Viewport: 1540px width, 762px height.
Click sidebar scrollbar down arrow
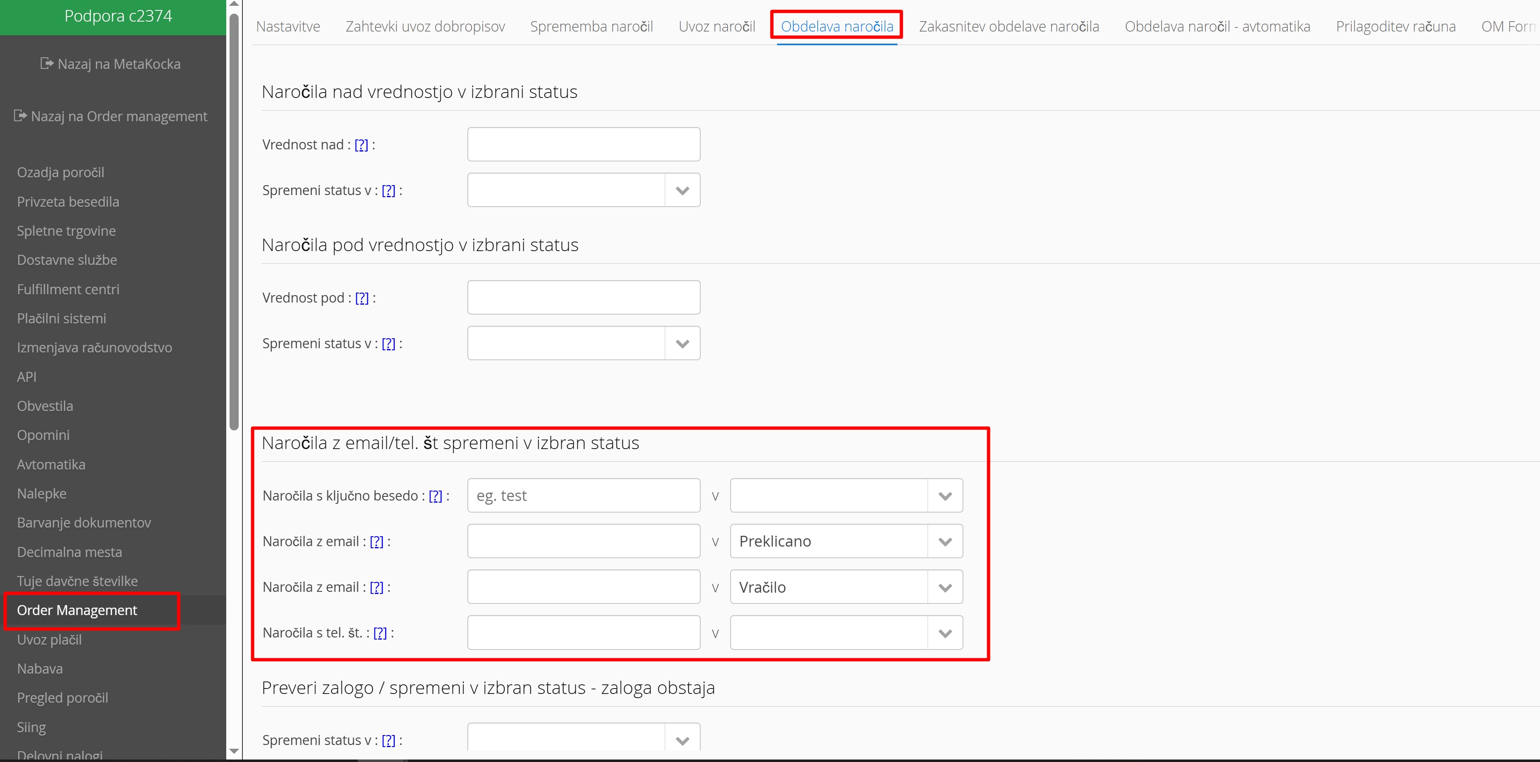click(x=234, y=751)
